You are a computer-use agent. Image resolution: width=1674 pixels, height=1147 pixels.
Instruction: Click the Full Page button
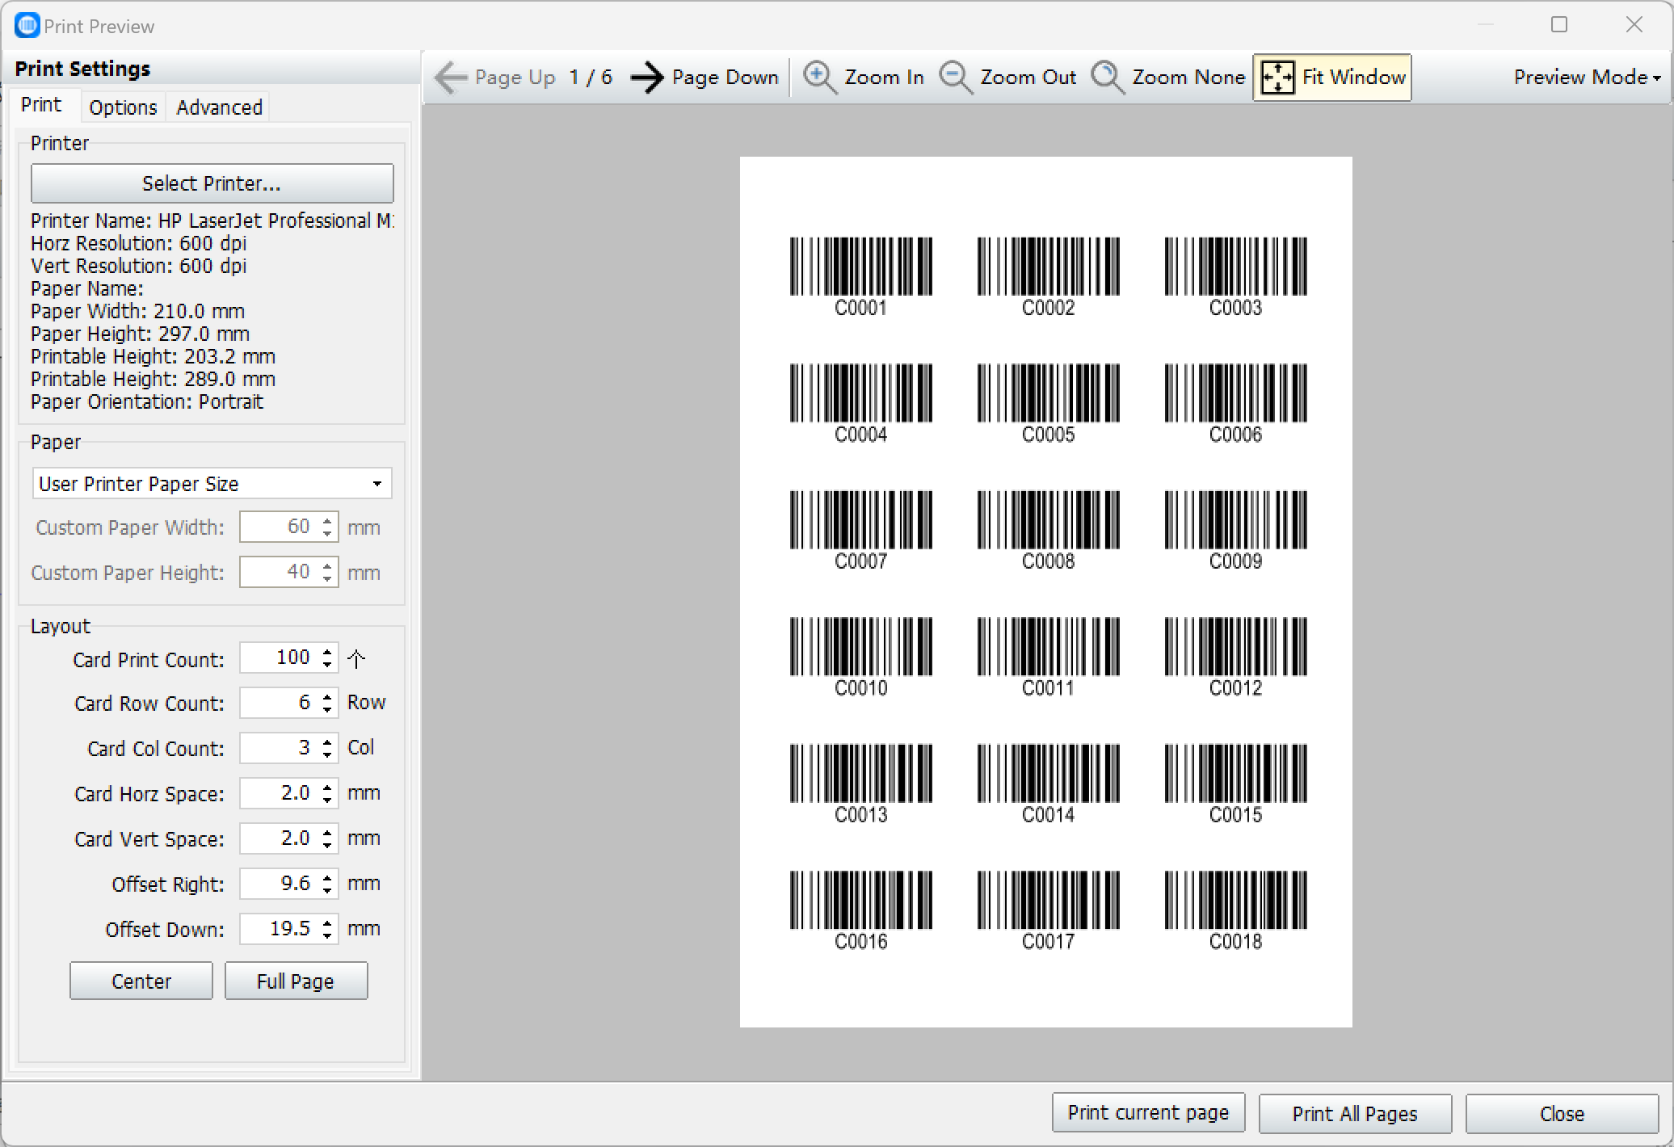click(x=296, y=981)
